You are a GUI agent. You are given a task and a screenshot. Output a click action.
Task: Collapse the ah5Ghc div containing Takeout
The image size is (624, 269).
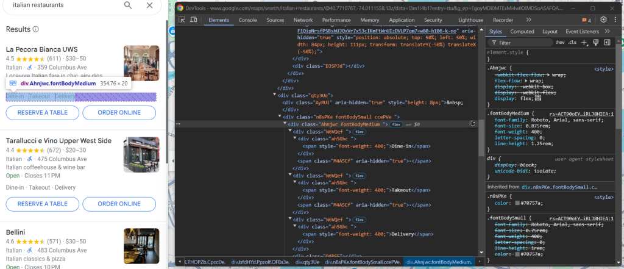click(x=295, y=182)
